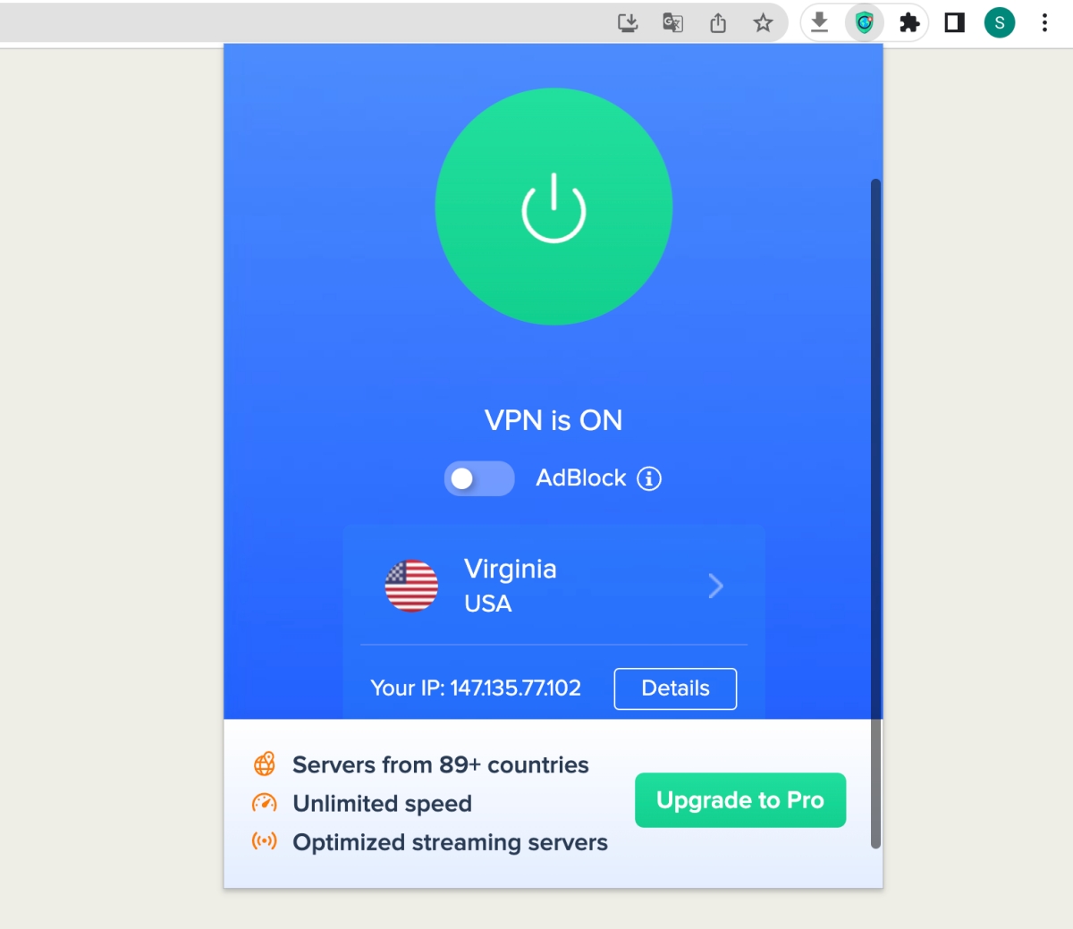Click the install app icon
The height and width of the screenshot is (929, 1073).
click(x=628, y=22)
